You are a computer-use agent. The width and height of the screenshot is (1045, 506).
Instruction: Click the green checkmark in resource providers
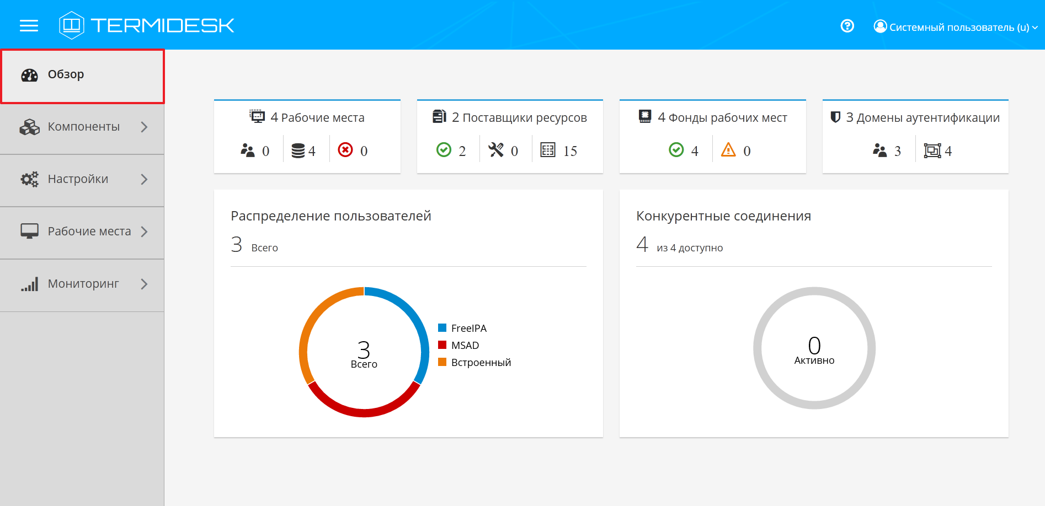pyautogui.click(x=444, y=150)
